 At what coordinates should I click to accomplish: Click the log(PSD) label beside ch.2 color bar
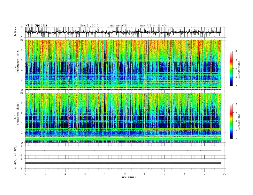coord(239,122)
